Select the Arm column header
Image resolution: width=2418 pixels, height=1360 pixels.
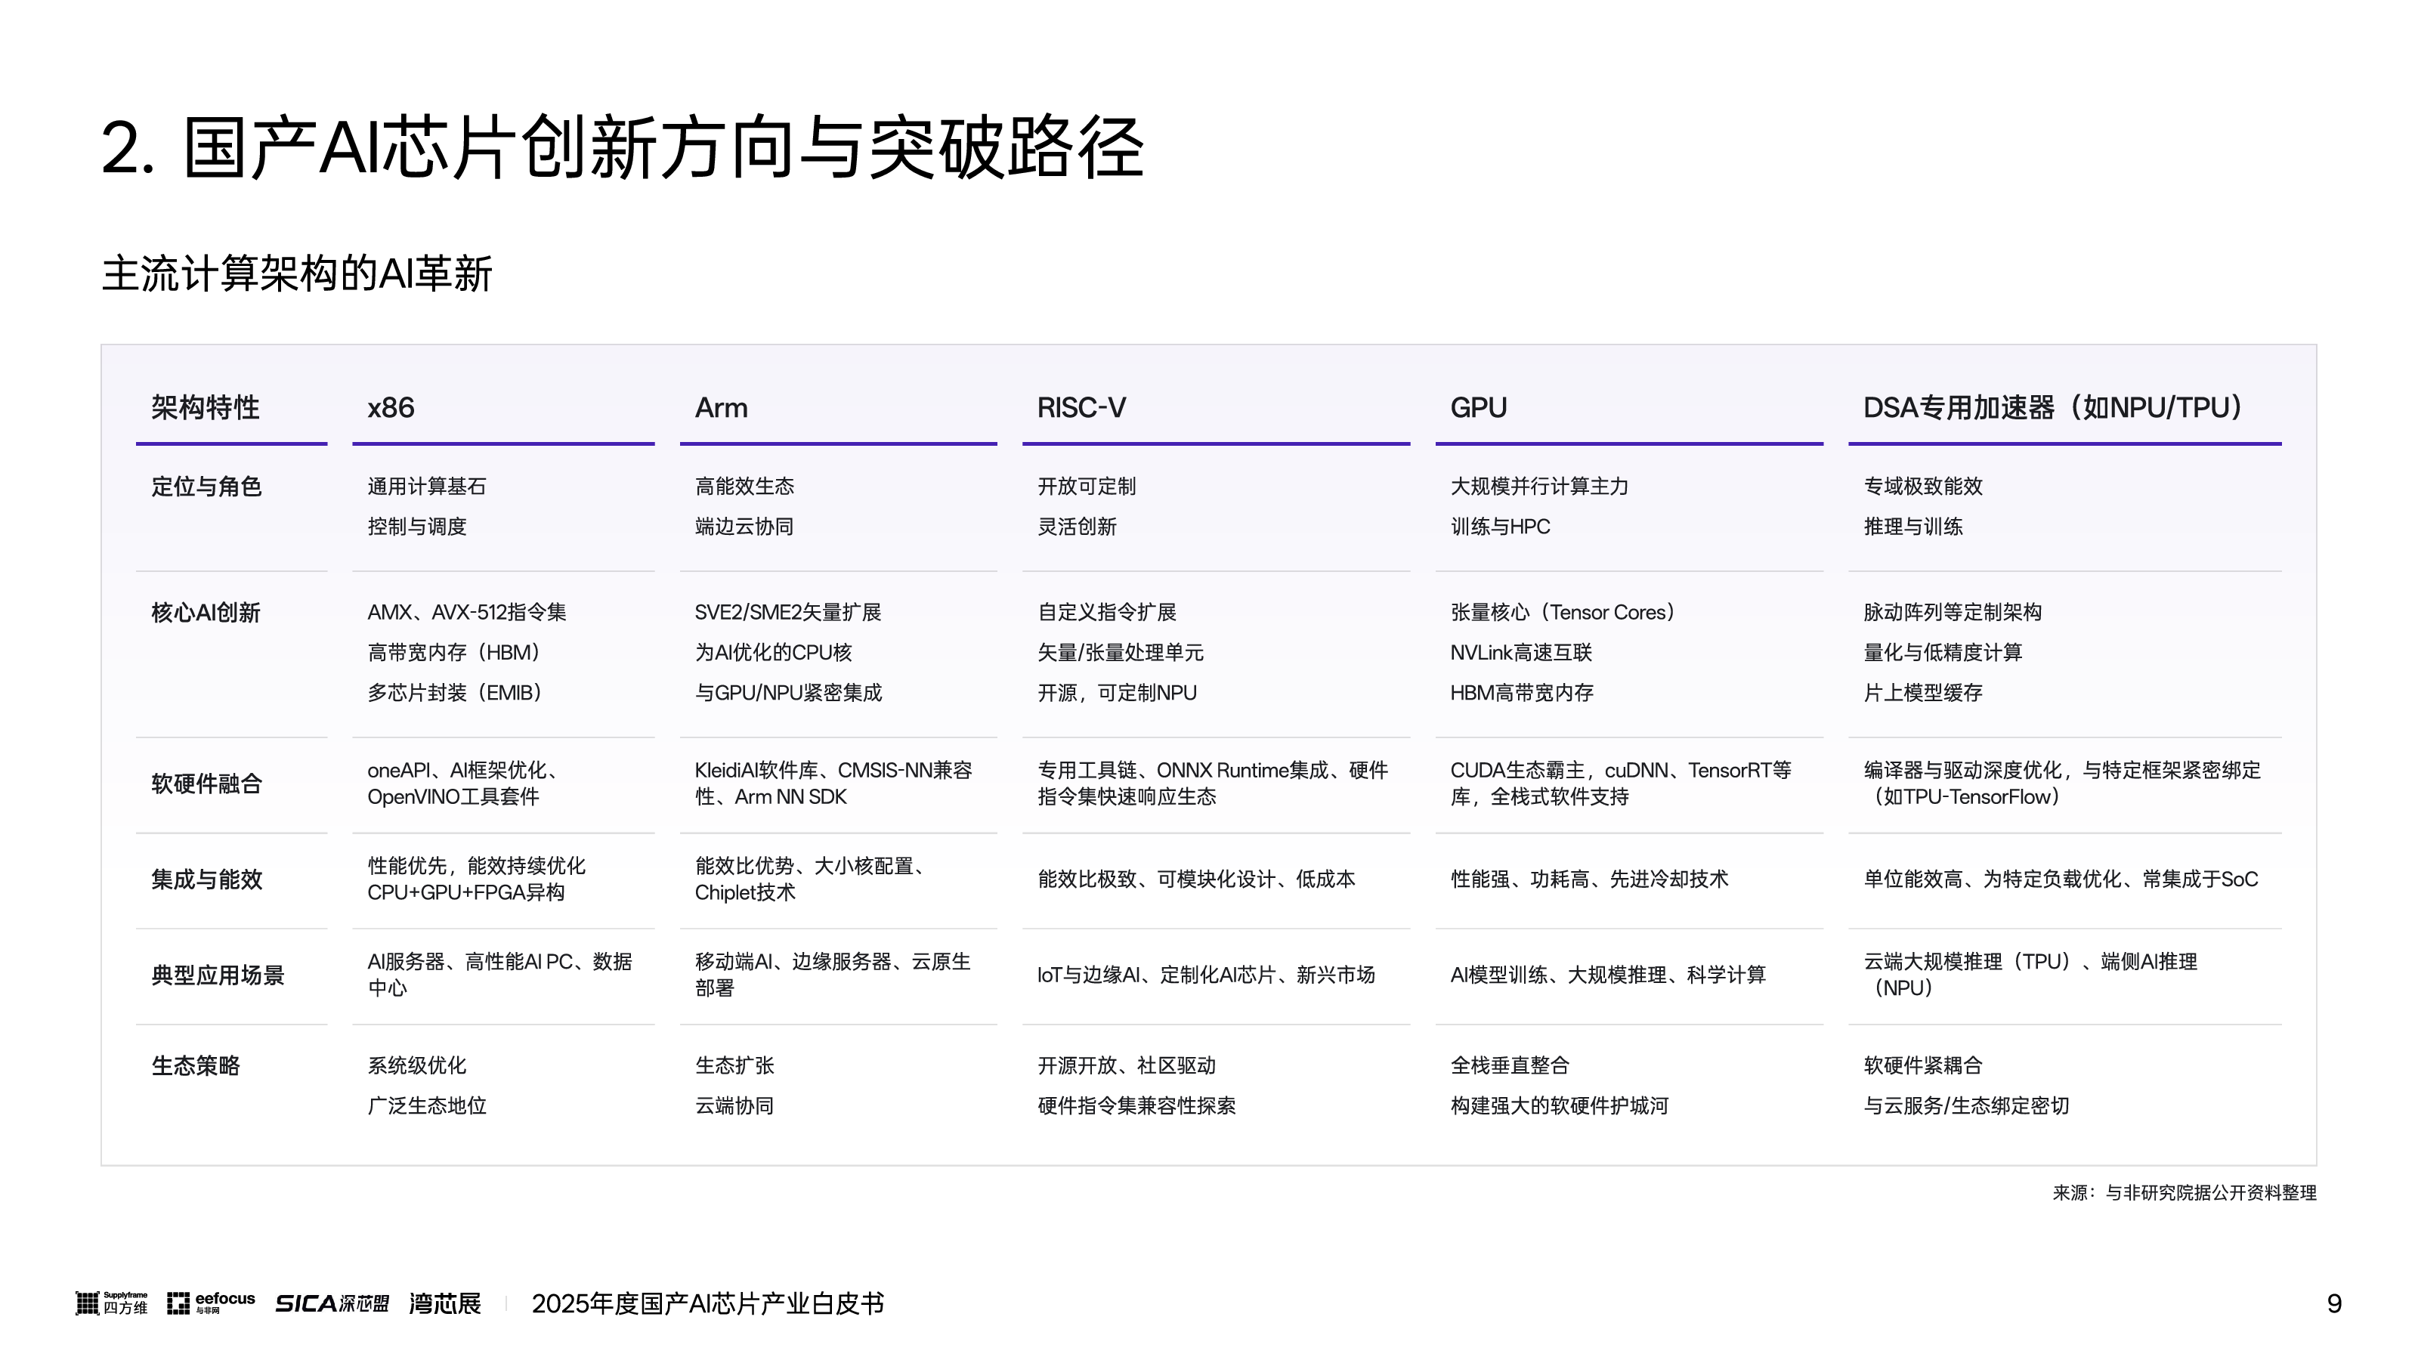click(x=721, y=407)
